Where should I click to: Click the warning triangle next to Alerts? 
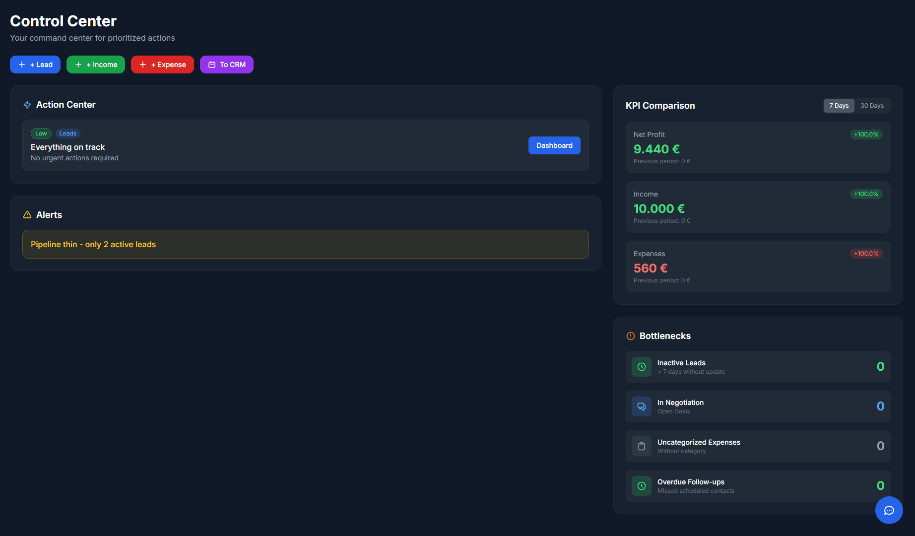click(27, 214)
